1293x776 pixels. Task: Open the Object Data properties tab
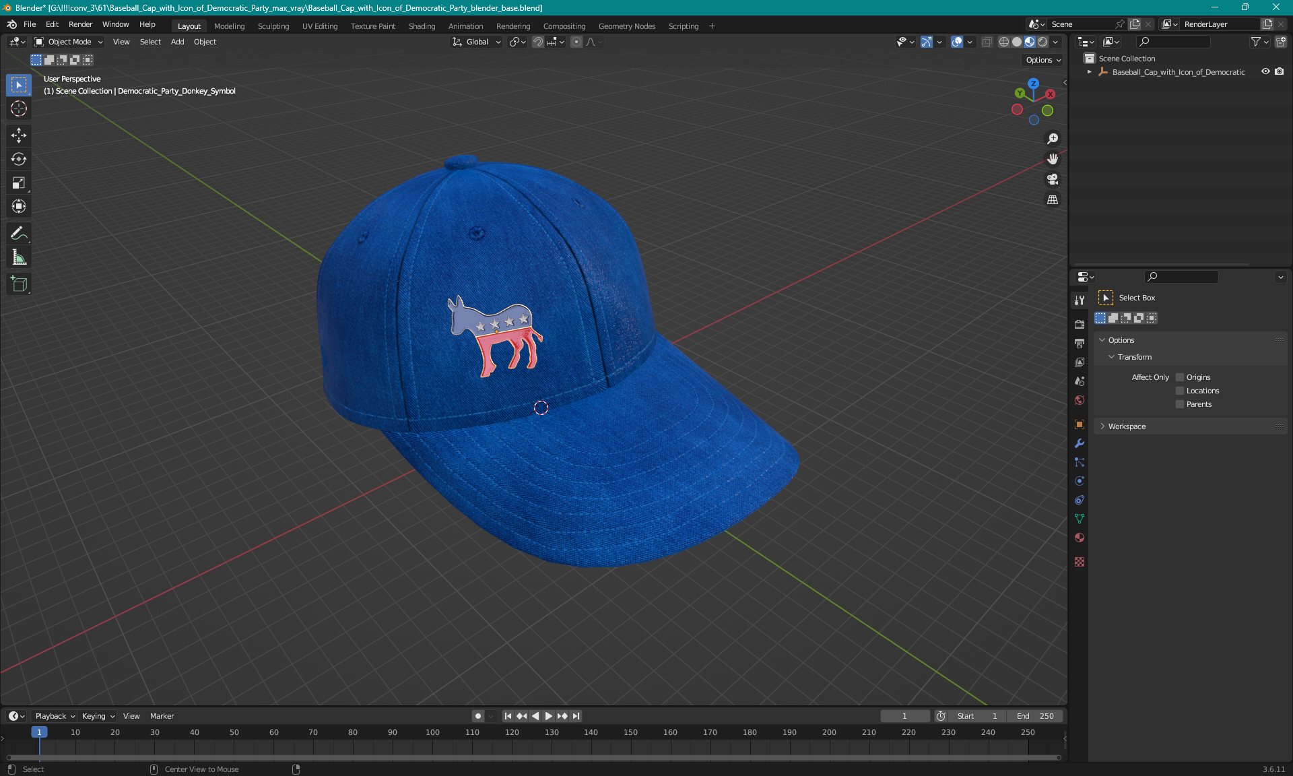pyautogui.click(x=1080, y=519)
